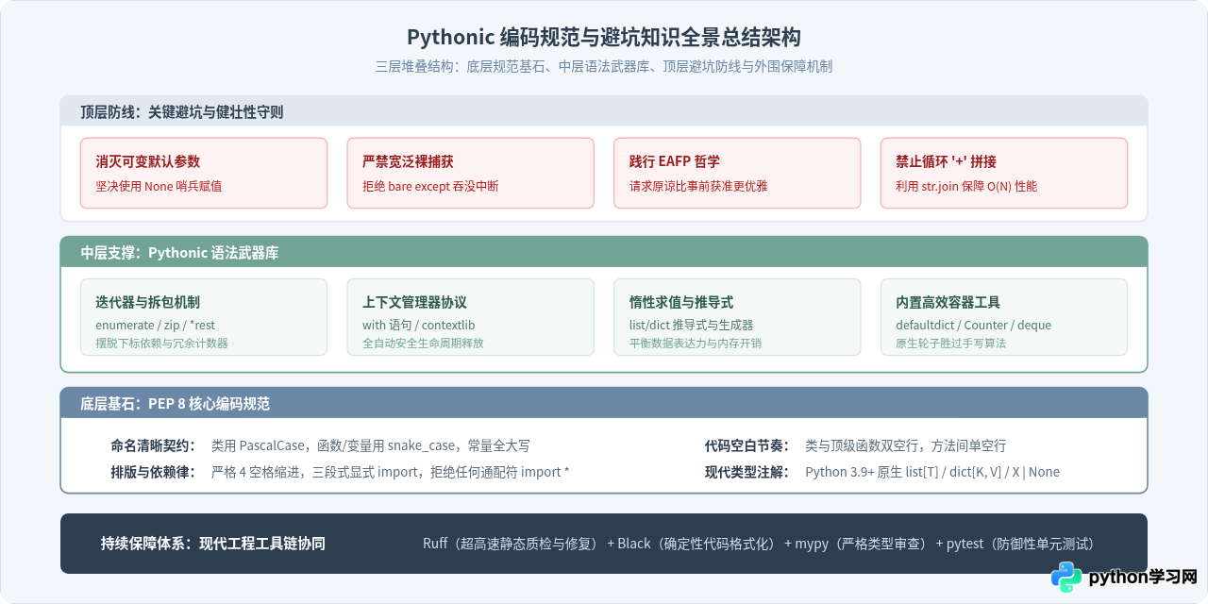
Task: Click the text '拒绝 bare except 吞没中断'
Action: point(430,186)
